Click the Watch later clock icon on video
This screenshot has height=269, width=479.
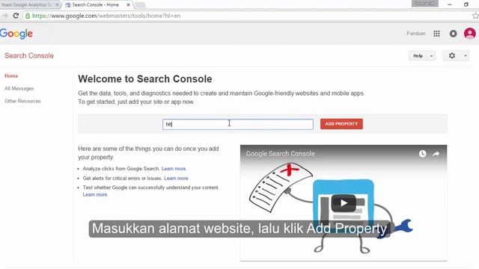pyautogui.click(x=422, y=154)
